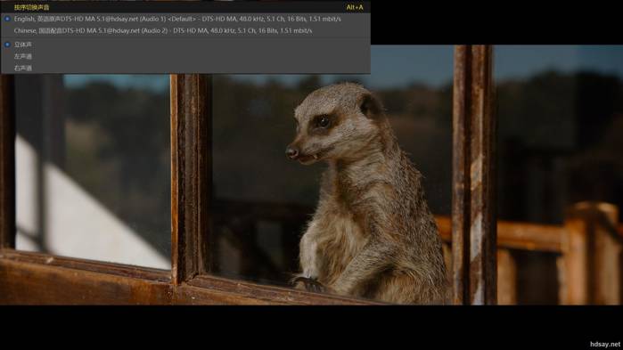Screen dimensions: 623x350
Task: Click the blue bullet beside 立体声
Action: tap(7, 45)
